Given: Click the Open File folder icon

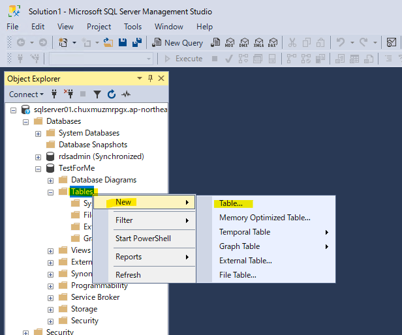Looking at the screenshot, I should (x=108, y=42).
